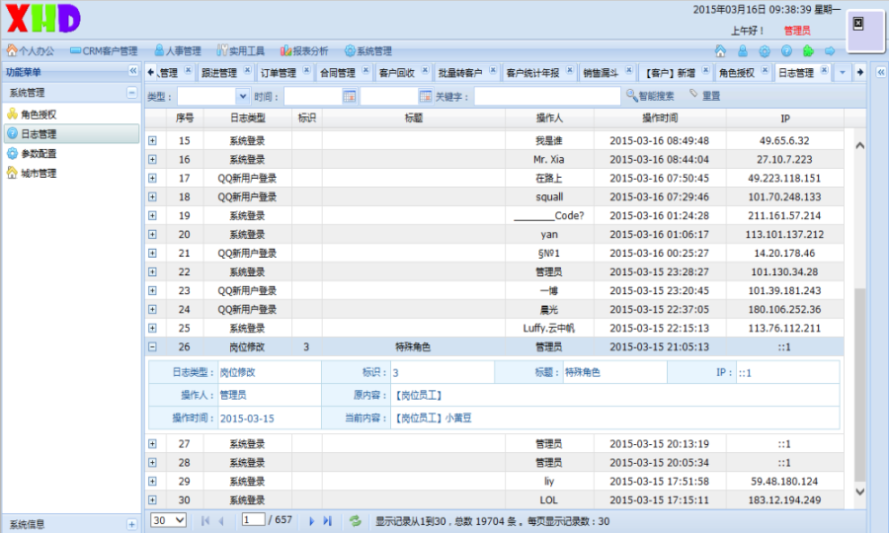Click the scrollbar down arrow
The height and width of the screenshot is (533, 889).
coord(860,492)
